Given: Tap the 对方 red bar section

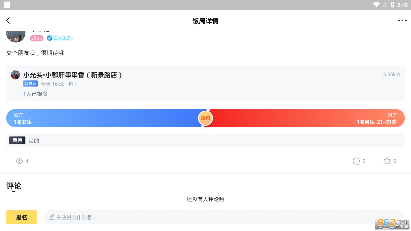Looking at the screenshot, I should point(308,118).
